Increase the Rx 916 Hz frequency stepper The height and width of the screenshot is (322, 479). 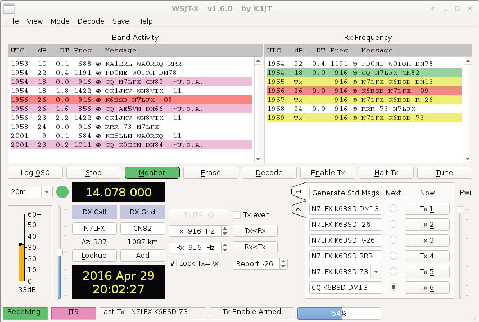pos(225,245)
